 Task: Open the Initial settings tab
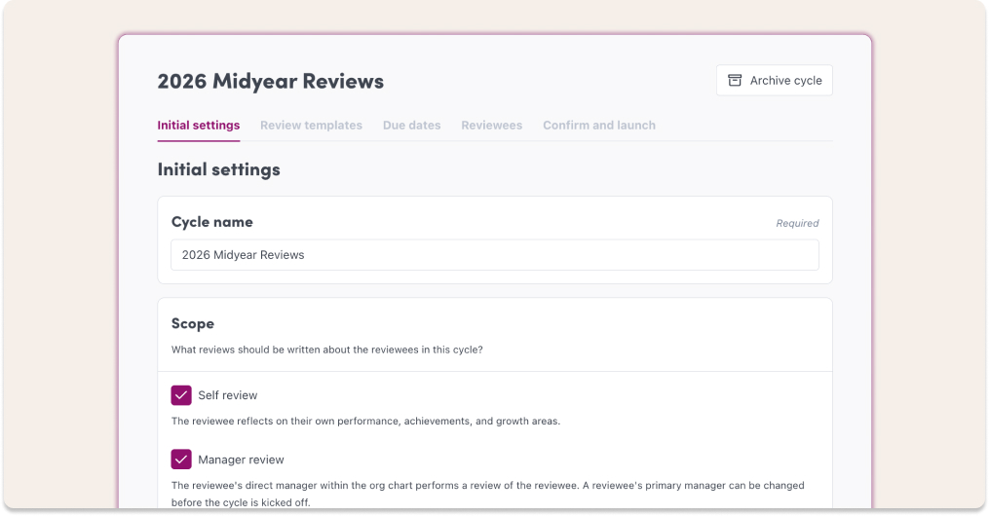pyautogui.click(x=198, y=126)
